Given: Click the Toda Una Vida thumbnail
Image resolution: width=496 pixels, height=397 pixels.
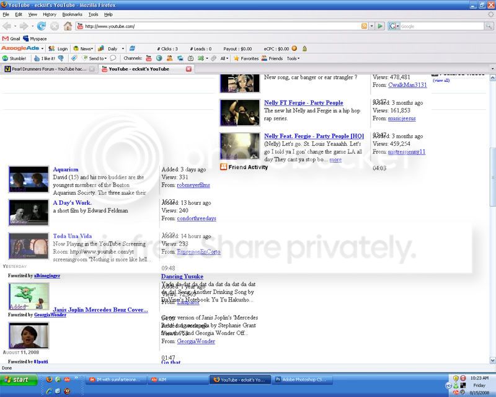Looking at the screenshot, I should (x=29, y=246).
